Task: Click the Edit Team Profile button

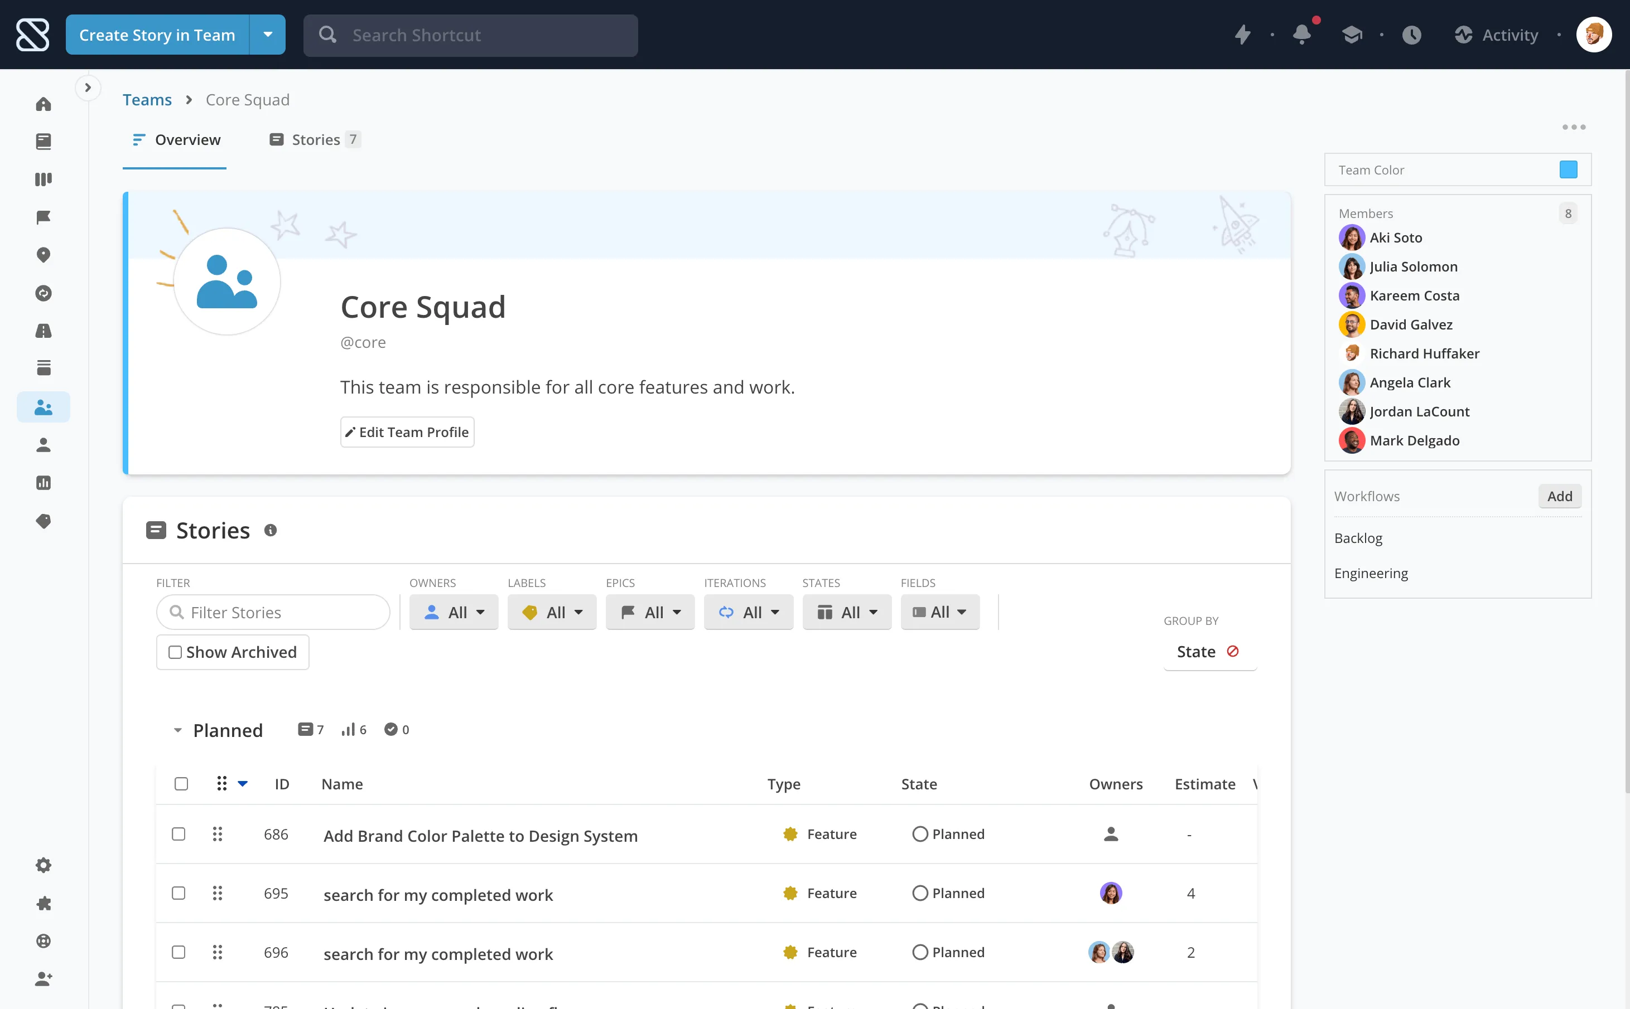Action: [407, 432]
